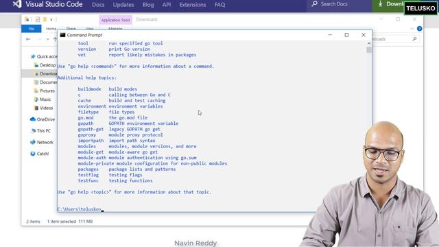Open the recent locations dropdown in Explorer
This screenshot has width=439, height=247.
point(48,39)
